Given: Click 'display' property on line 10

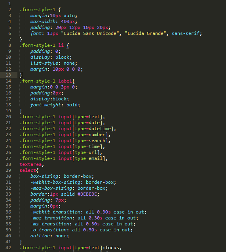Looking at the screenshot, I should point(40,58).
